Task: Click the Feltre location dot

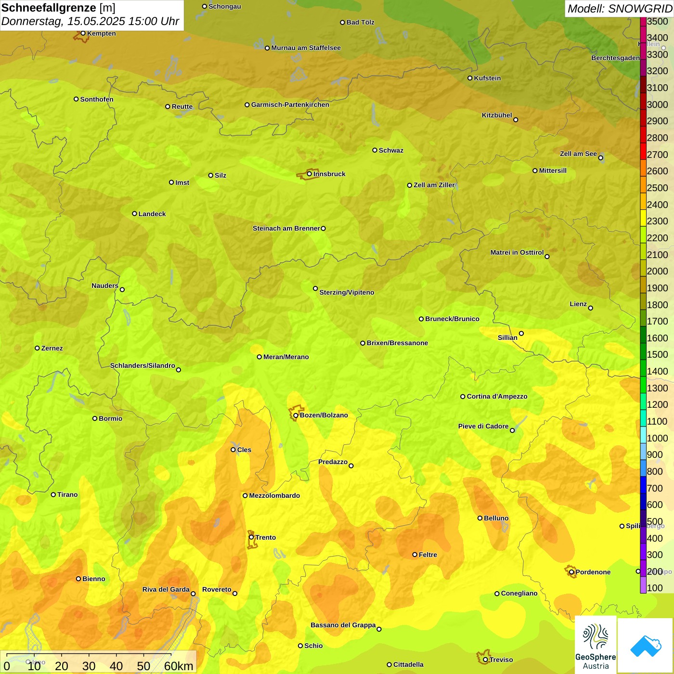Action: (x=415, y=555)
